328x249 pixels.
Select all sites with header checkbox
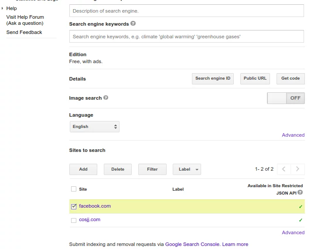pos(74,189)
